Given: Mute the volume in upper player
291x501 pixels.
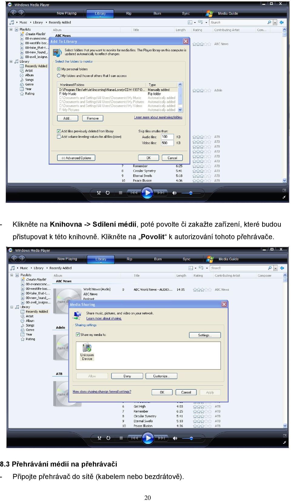Looking at the screenshot, I should (x=174, y=193).
